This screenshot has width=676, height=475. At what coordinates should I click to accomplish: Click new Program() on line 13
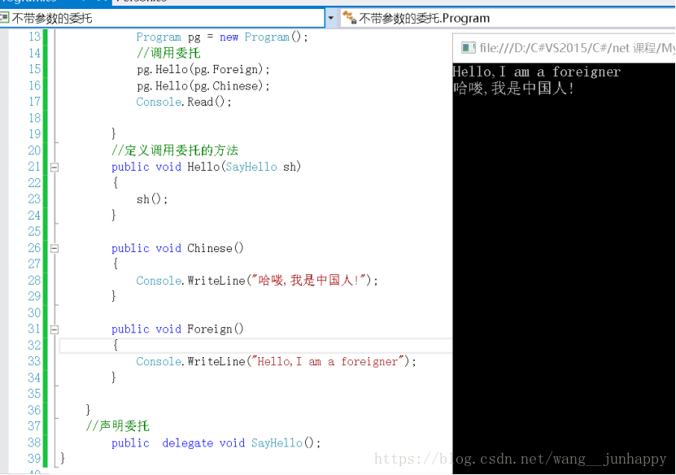point(260,37)
